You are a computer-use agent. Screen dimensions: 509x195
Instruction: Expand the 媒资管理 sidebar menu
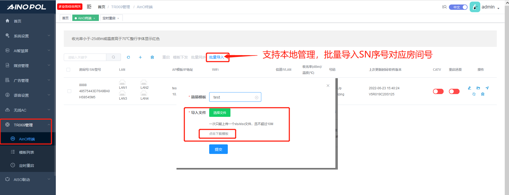28,65
